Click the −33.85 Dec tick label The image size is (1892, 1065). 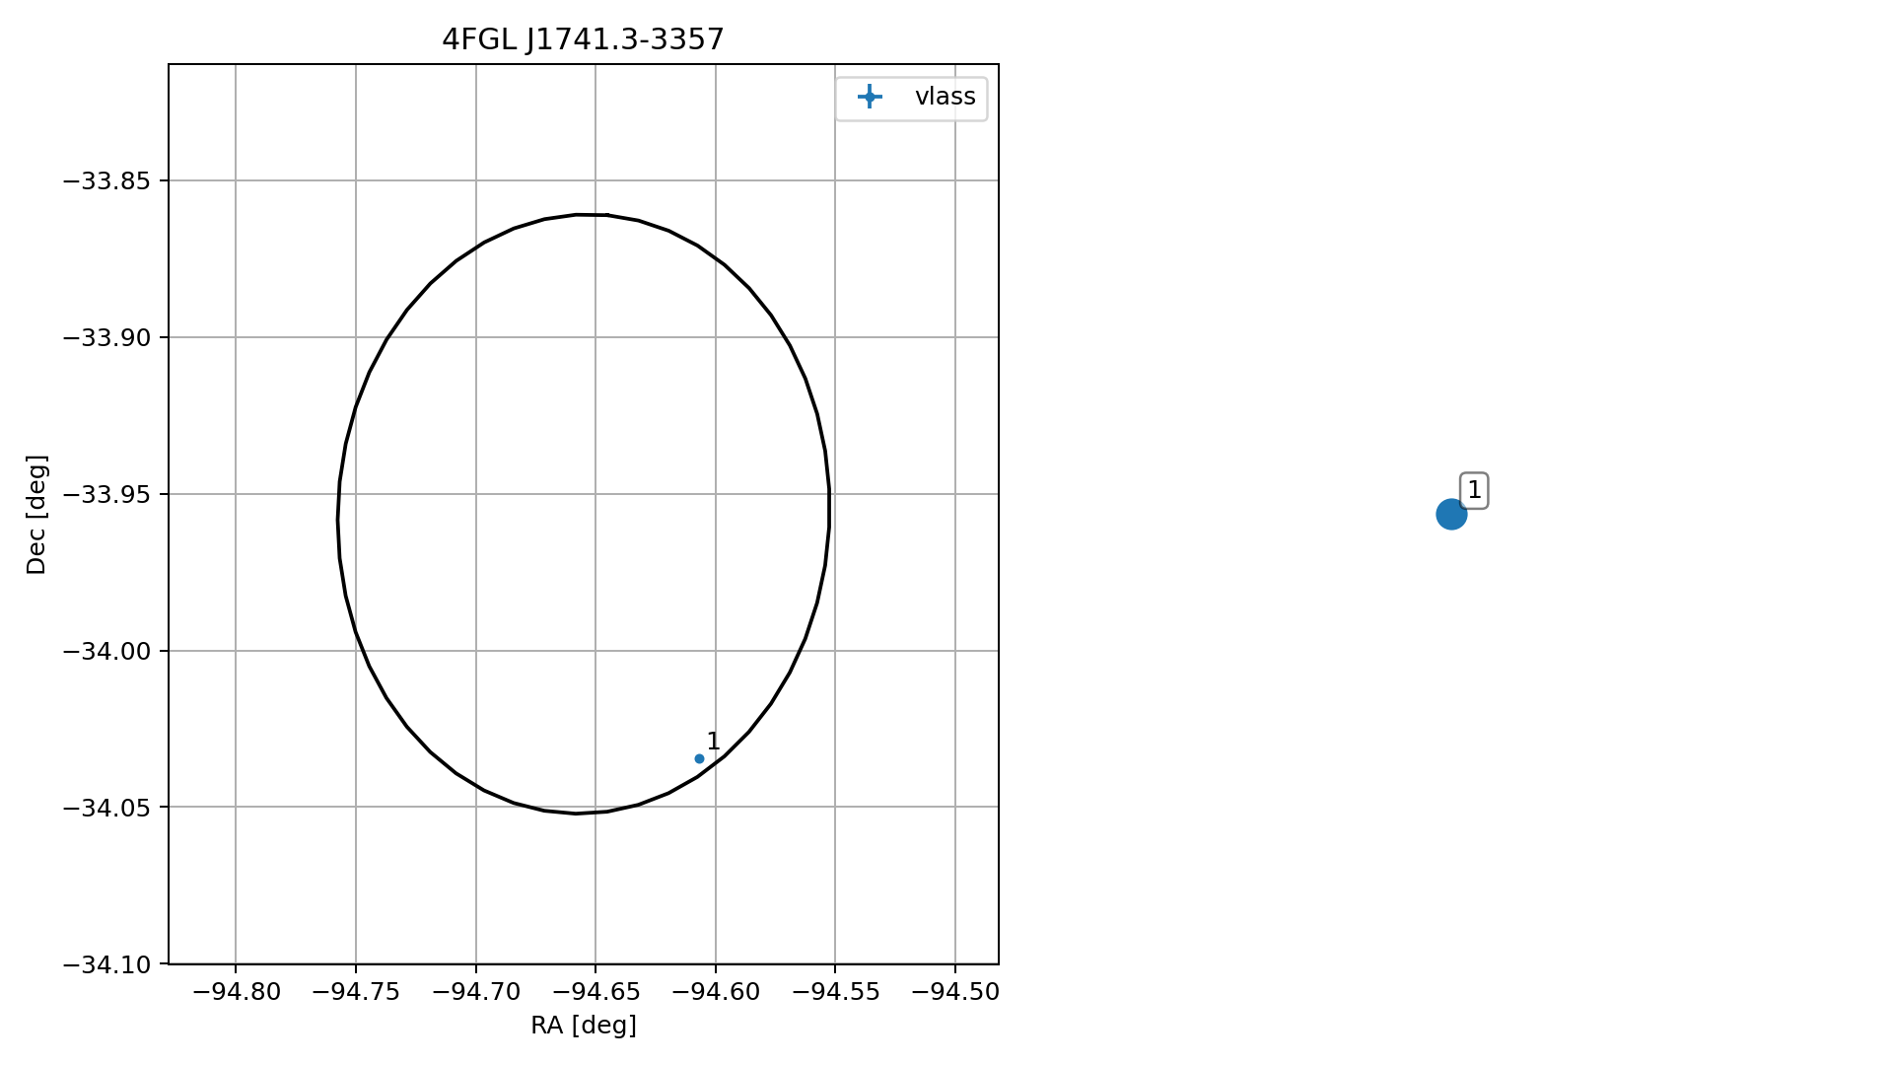click(107, 181)
